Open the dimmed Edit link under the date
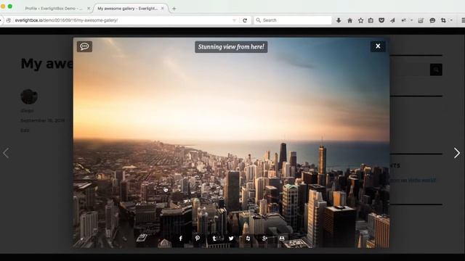The image size is (465, 261). (x=25, y=130)
